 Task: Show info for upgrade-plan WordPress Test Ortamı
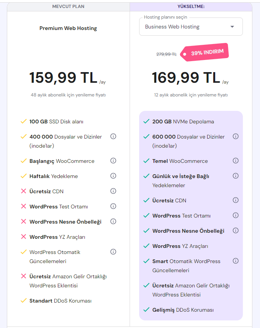(x=236, y=215)
